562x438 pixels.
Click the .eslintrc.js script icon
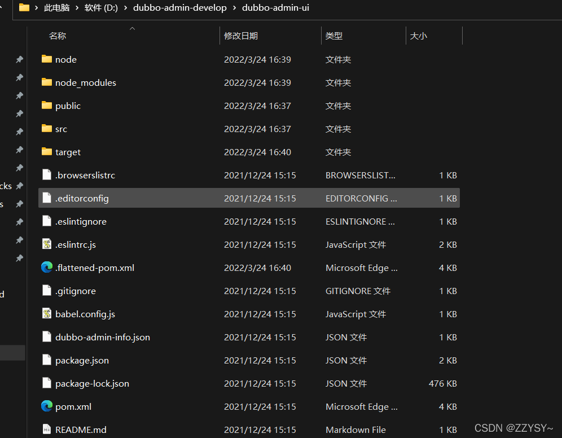point(47,244)
